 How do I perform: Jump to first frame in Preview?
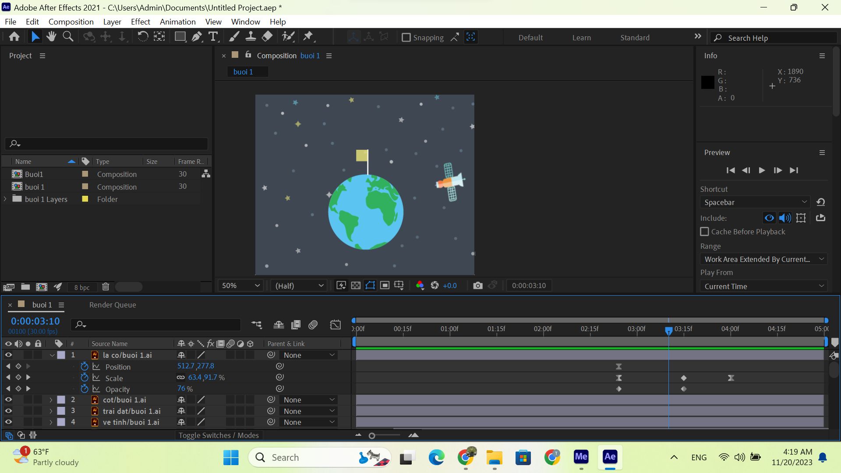point(731,170)
